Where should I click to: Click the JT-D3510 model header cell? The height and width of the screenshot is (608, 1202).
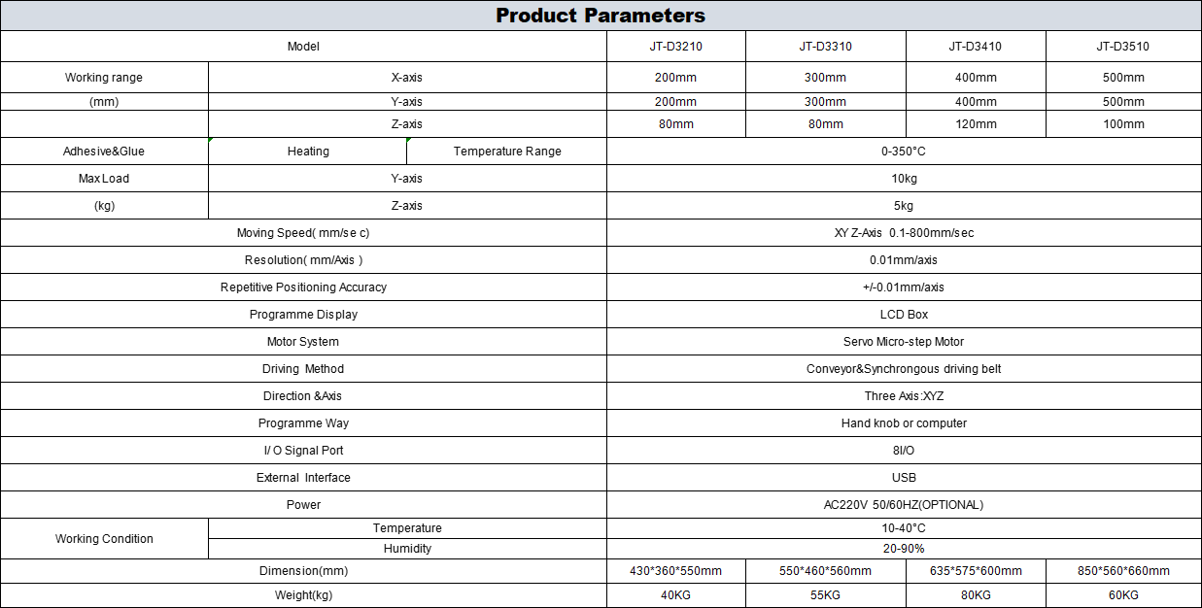(1123, 47)
